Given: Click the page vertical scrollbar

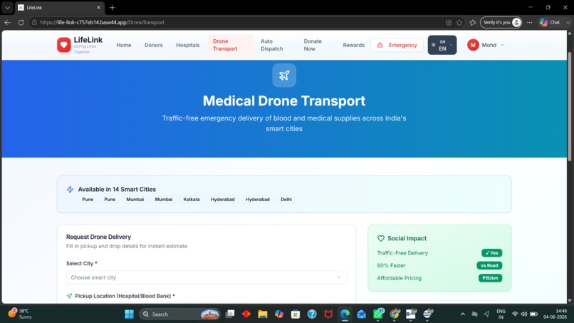Looking at the screenshot, I should [x=569, y=106].
